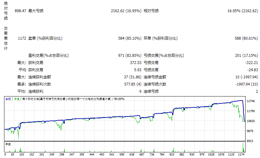Click the y-axis label 8923
This screenshot has height=158, width=260.
(250, 141)
